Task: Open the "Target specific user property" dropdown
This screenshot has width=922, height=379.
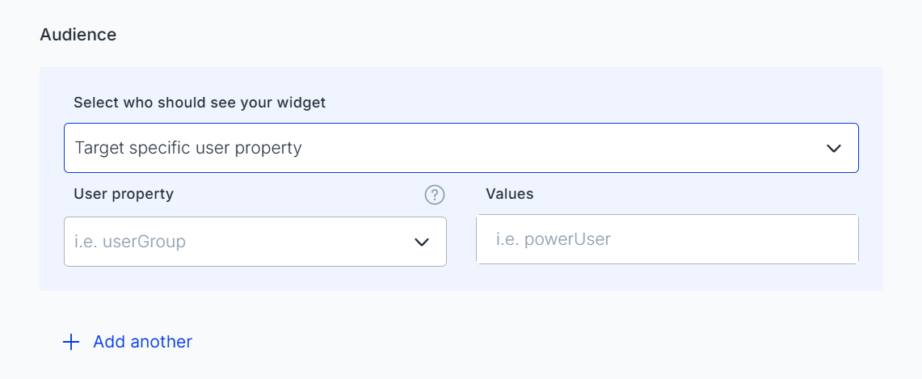Action: 461,148
